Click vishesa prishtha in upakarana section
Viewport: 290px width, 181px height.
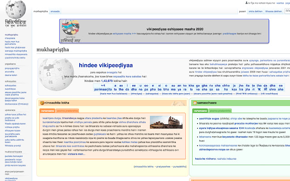point(12,127)
